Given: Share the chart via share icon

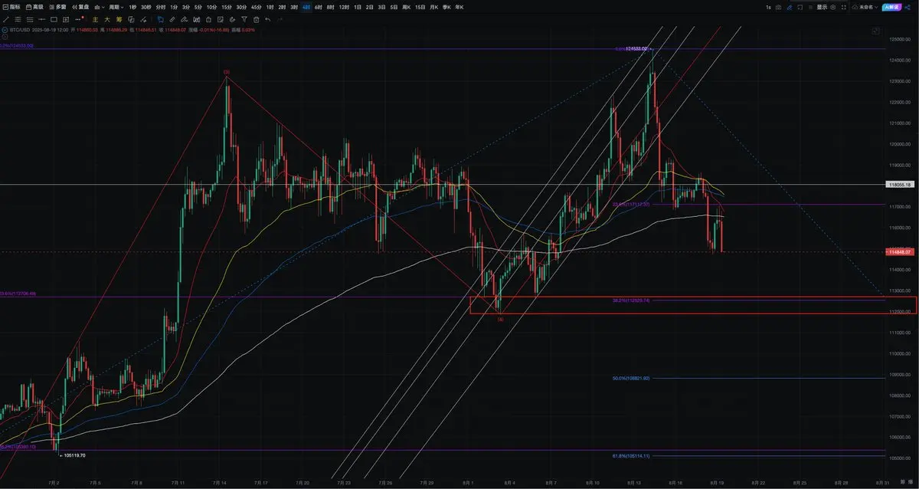Looking at the screenshot, I should click(908, 7).
